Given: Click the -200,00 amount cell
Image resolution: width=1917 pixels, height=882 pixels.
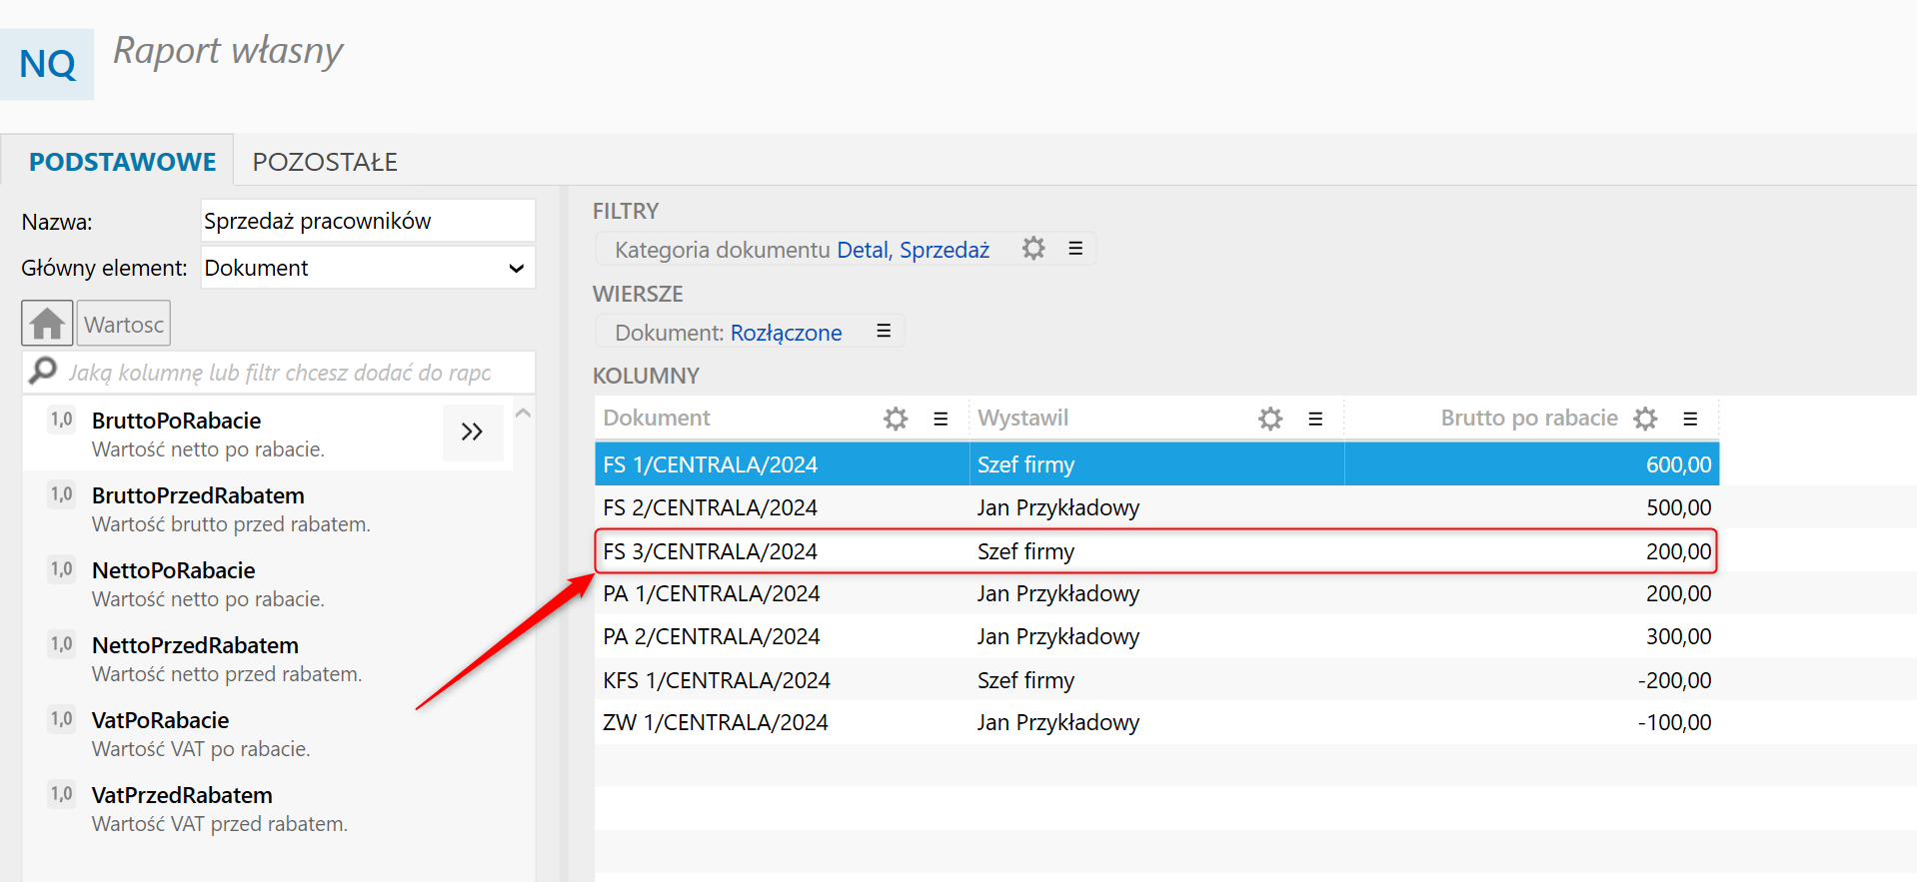Looking at the screenshot, I should tap(1674, 680).
